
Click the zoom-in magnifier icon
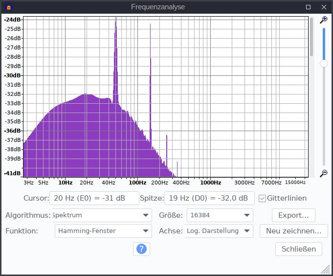tap(323, 20)
